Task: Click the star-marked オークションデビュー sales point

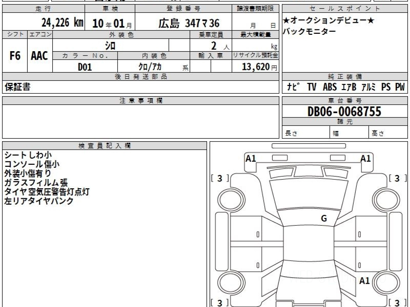Action: point(328,21)
